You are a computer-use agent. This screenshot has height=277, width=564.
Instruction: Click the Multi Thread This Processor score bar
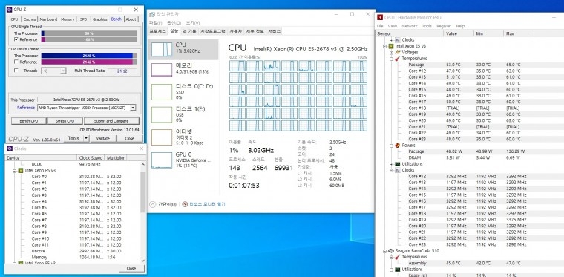point(89,56)
